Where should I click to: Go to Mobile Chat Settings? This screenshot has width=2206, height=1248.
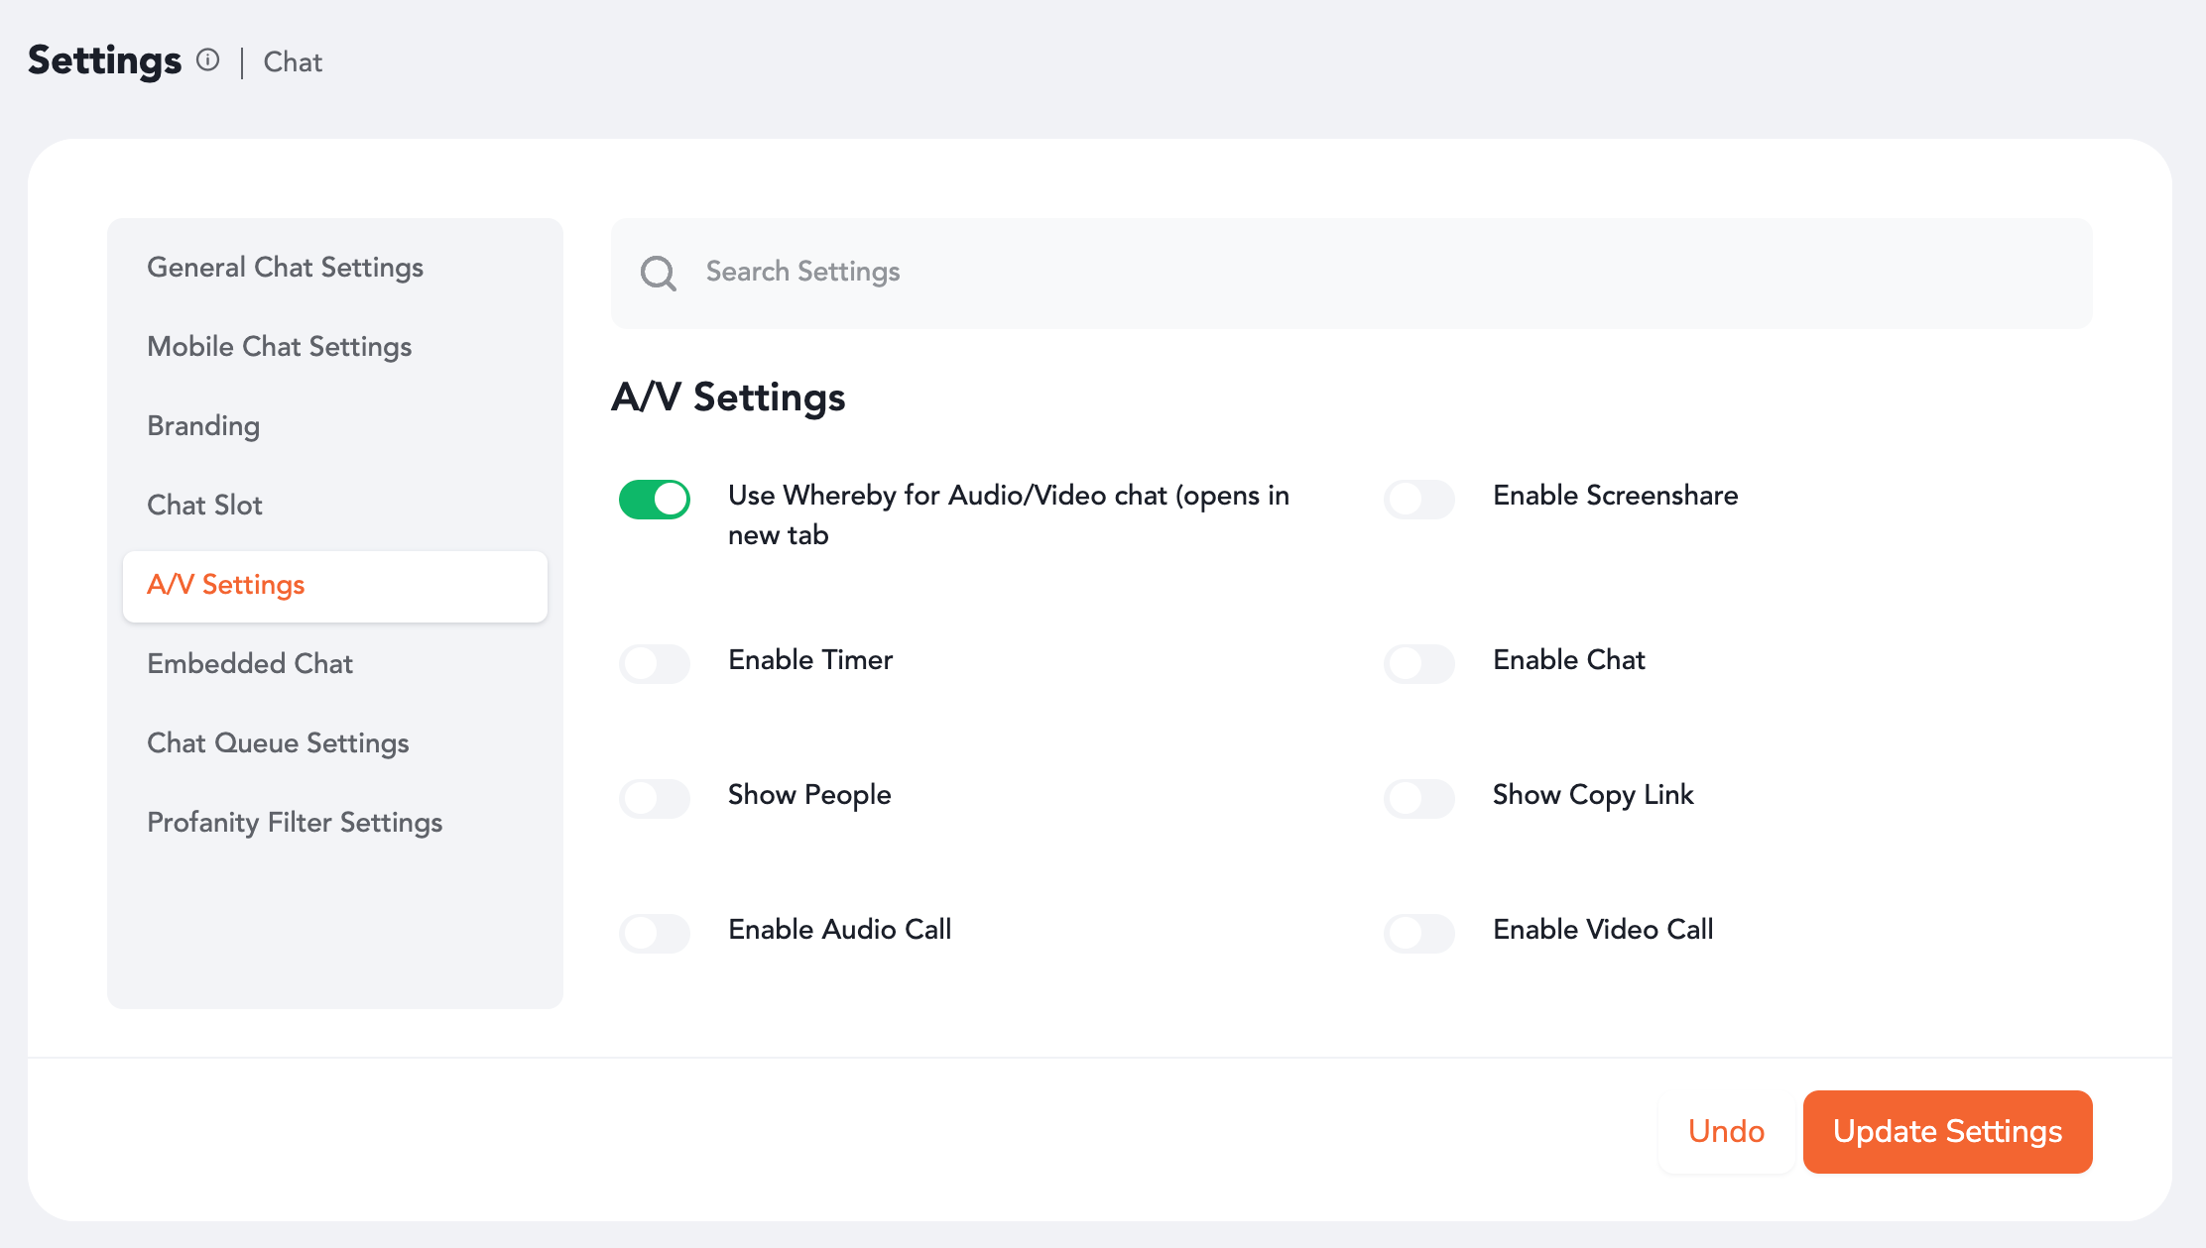(279, 347)
